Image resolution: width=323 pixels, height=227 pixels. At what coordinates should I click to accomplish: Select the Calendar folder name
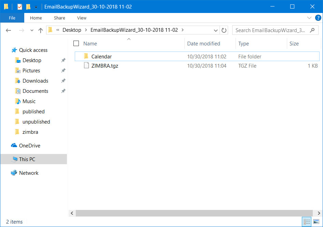[x=101, y=56]
